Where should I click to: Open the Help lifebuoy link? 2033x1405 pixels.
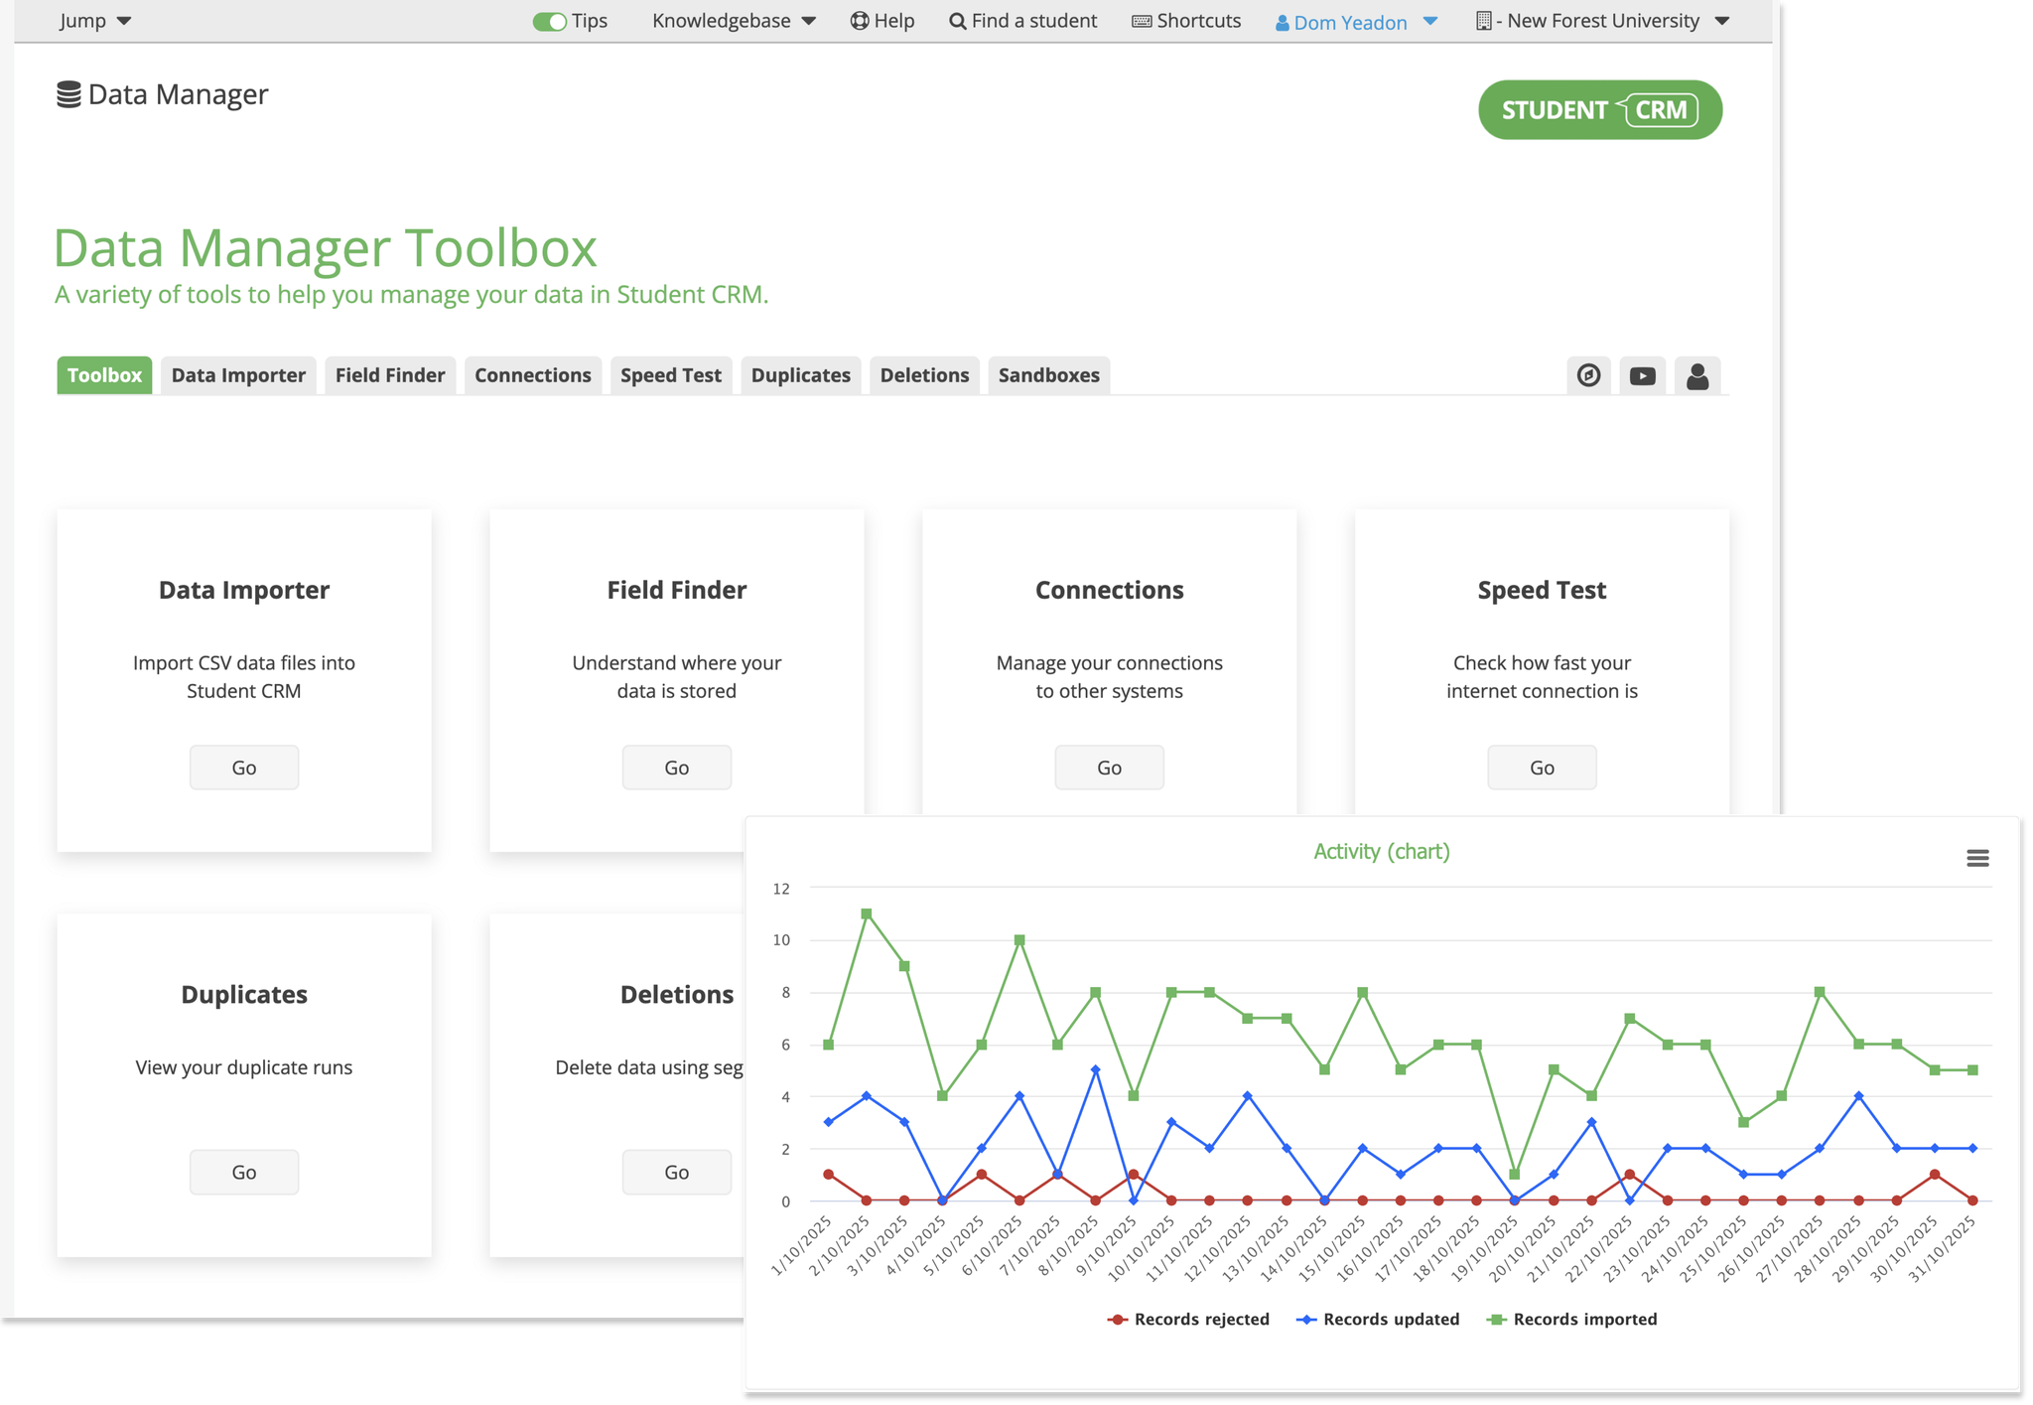882,21
